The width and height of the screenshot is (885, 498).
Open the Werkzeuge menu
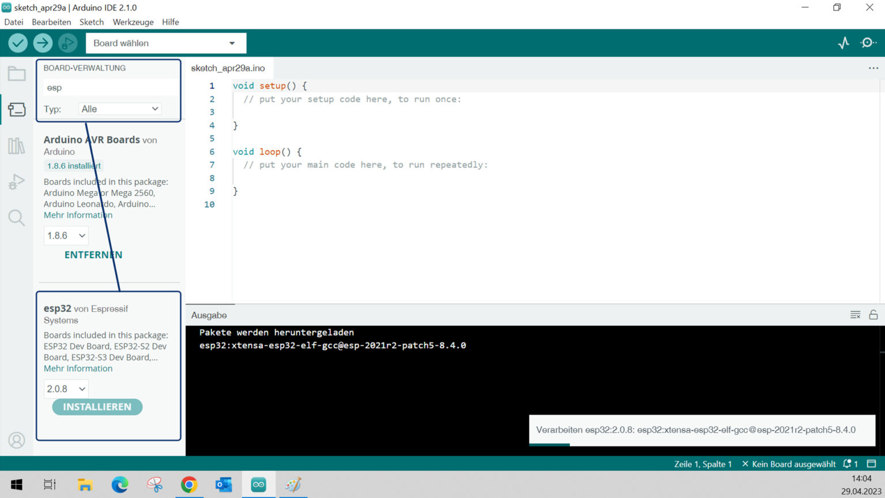pyautogui.click(x=133, y=22)
